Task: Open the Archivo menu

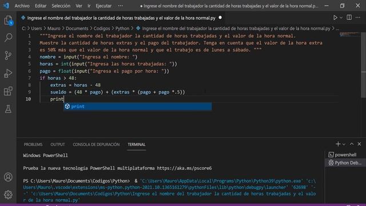Action: click(x=22, y=6)
